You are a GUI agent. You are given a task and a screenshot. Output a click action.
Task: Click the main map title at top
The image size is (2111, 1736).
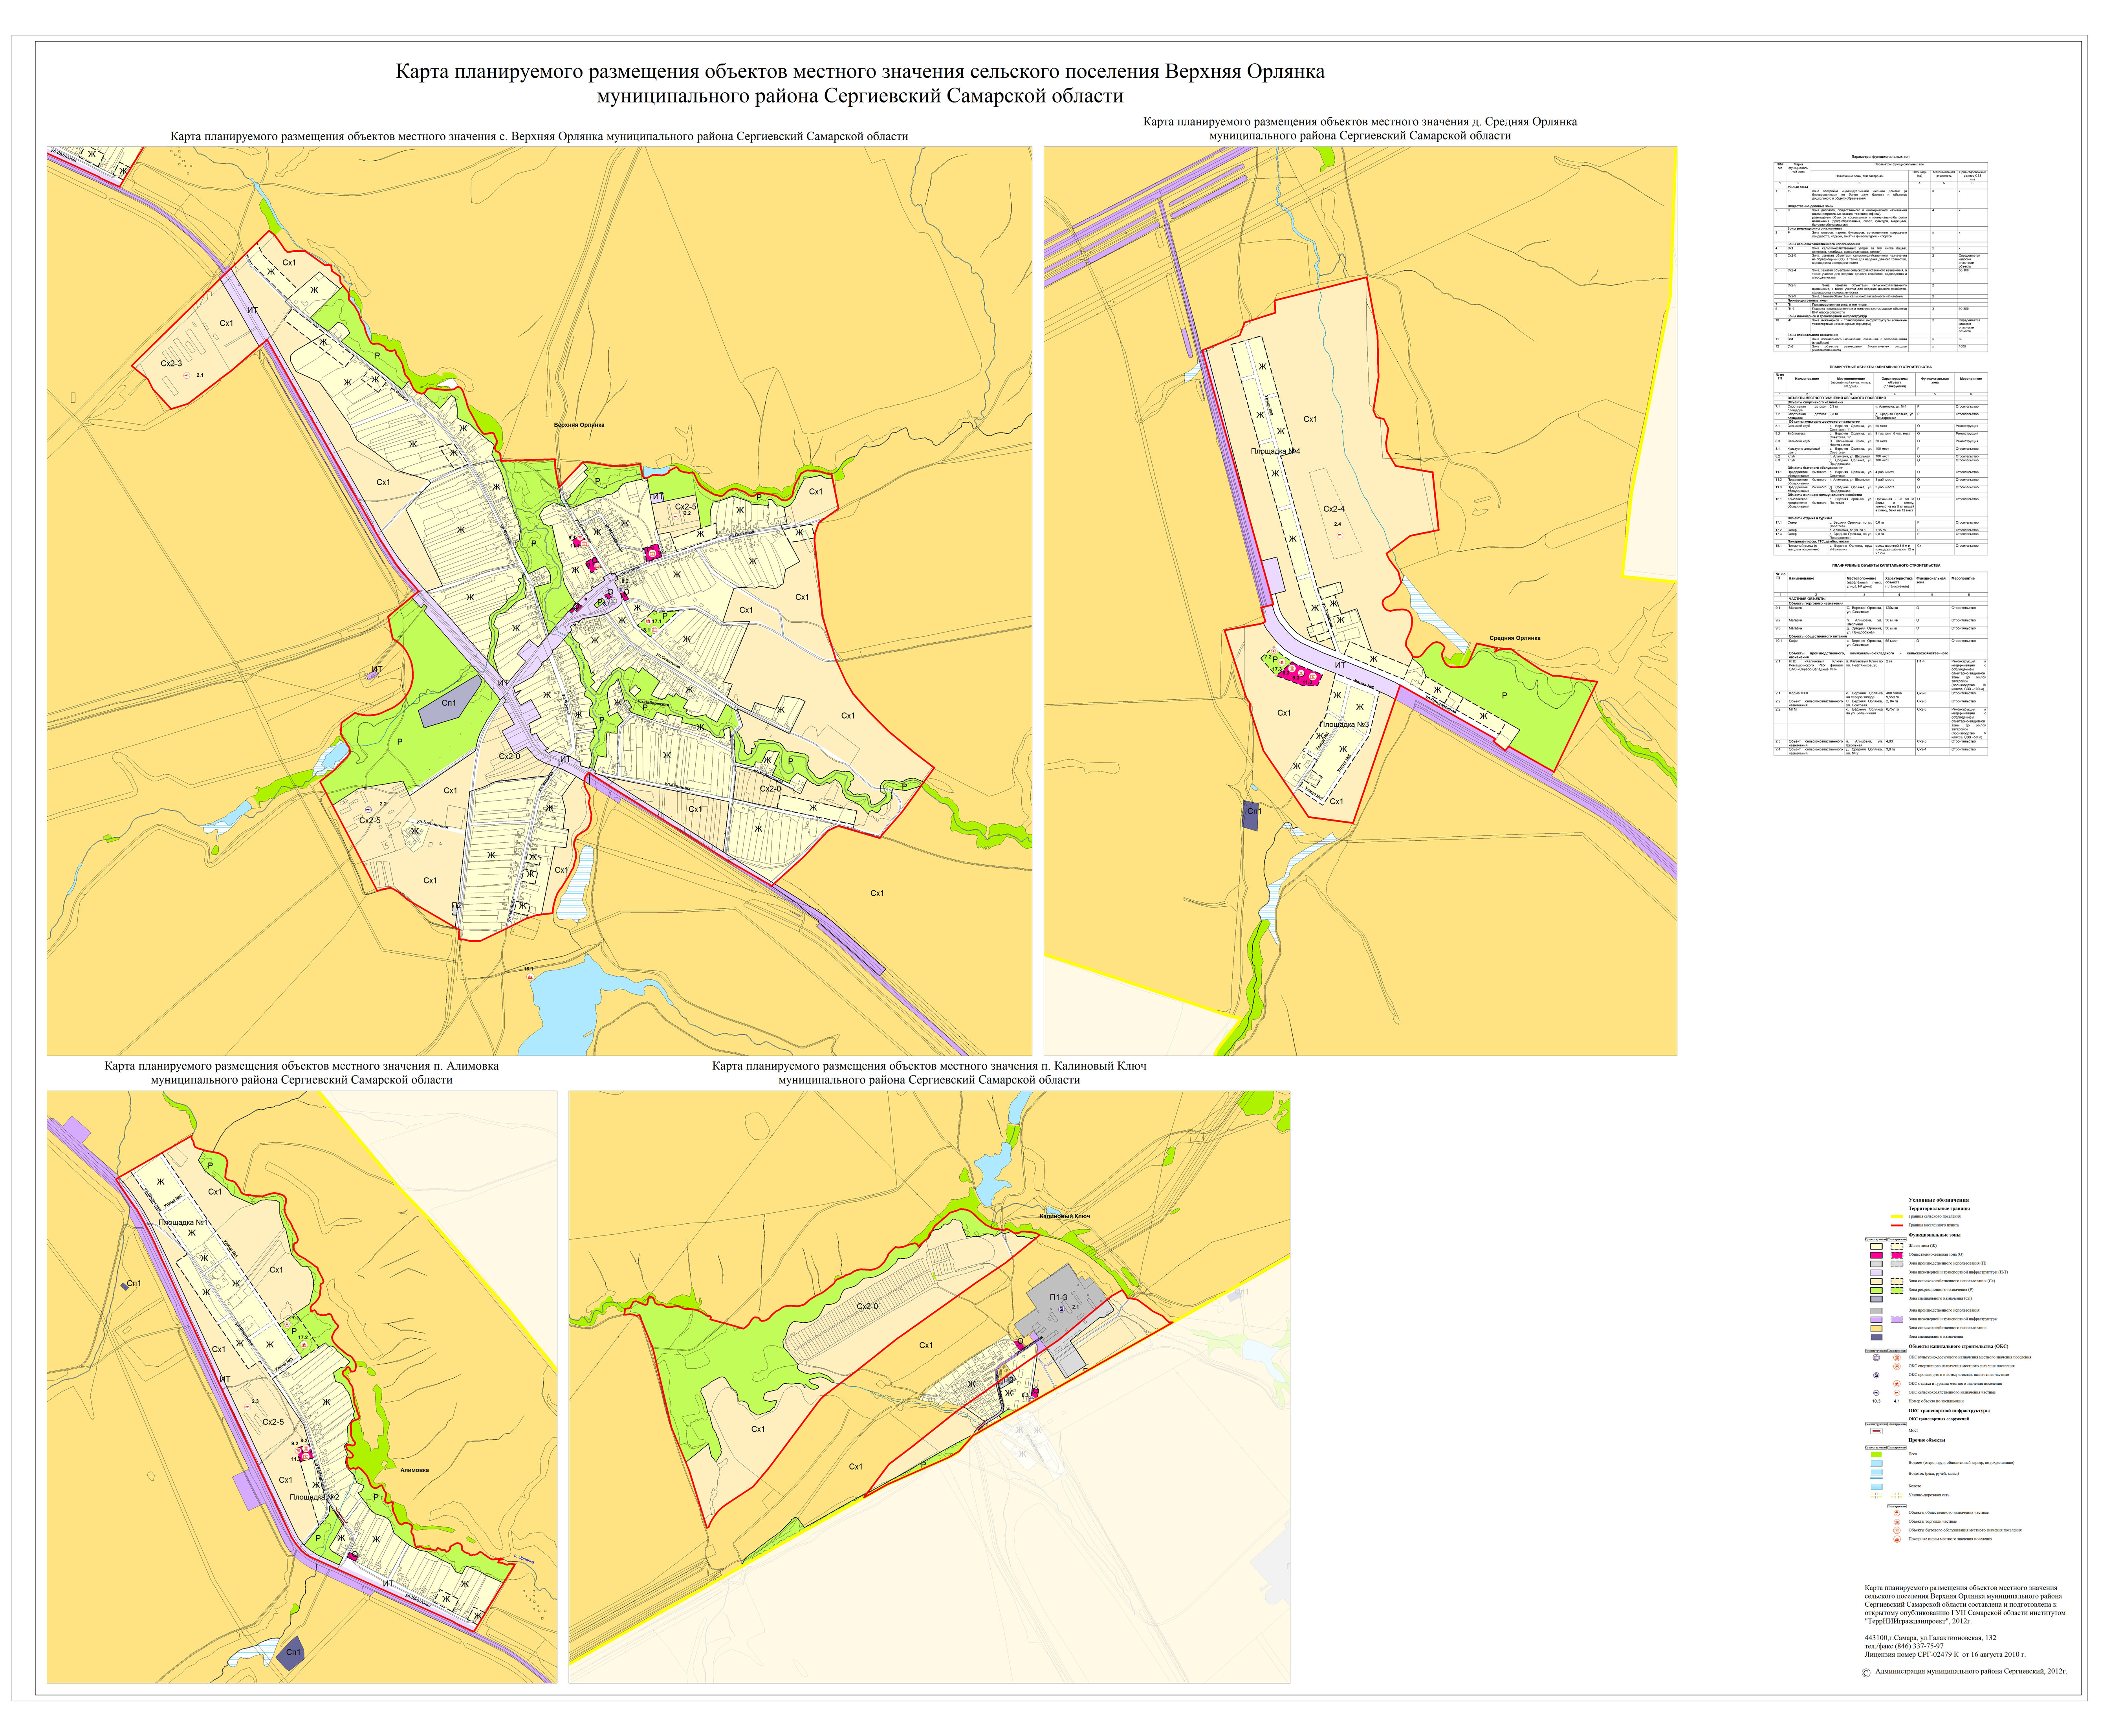[x=860, y=84]
